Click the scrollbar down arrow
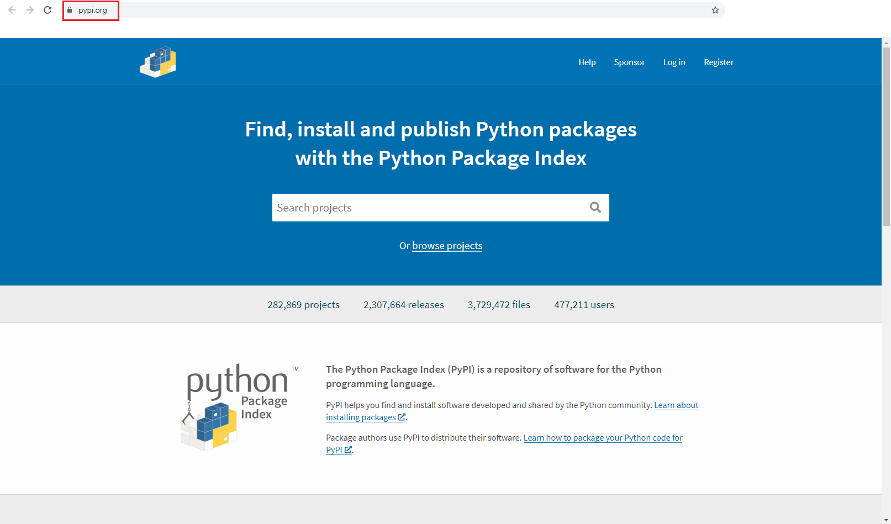Screen dimensions: 891x524 [886, 520]
